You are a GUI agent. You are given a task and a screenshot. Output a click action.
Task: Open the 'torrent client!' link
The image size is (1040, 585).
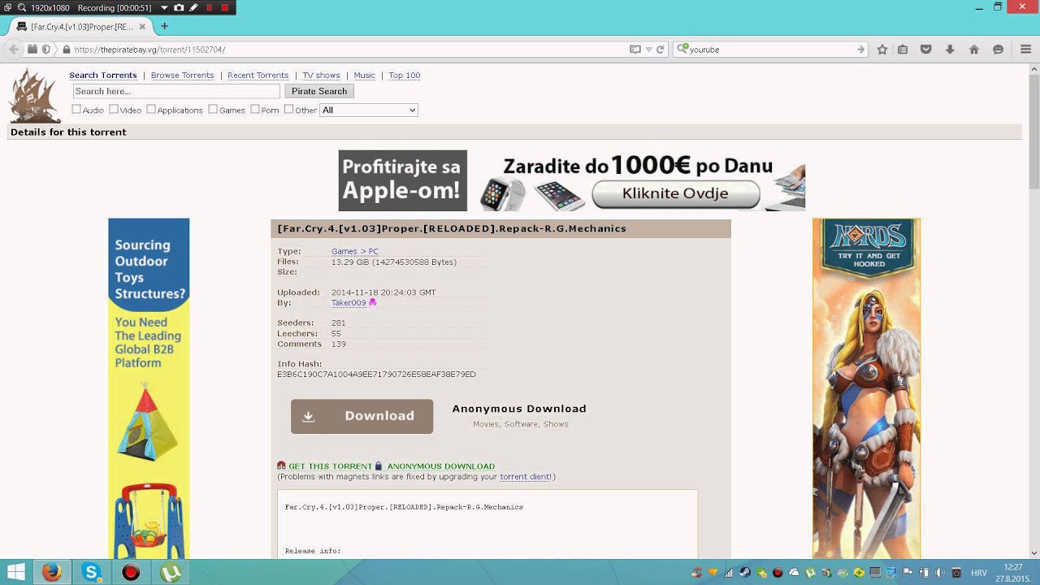click(x=526, y=476)
